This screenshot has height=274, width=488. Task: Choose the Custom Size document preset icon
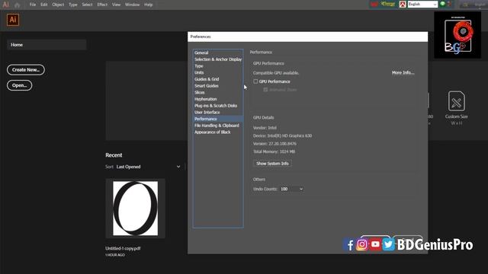[456, 101]
